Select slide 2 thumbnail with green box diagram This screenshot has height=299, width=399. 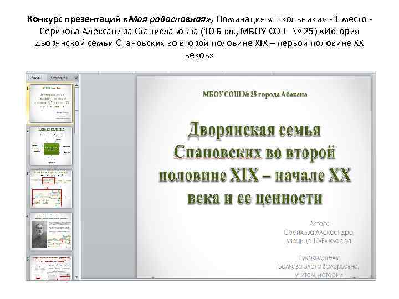click(51, 146)
